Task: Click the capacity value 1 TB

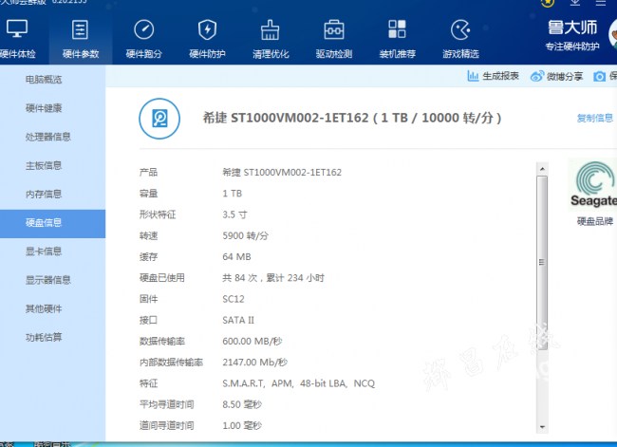Action: point(233,194)
